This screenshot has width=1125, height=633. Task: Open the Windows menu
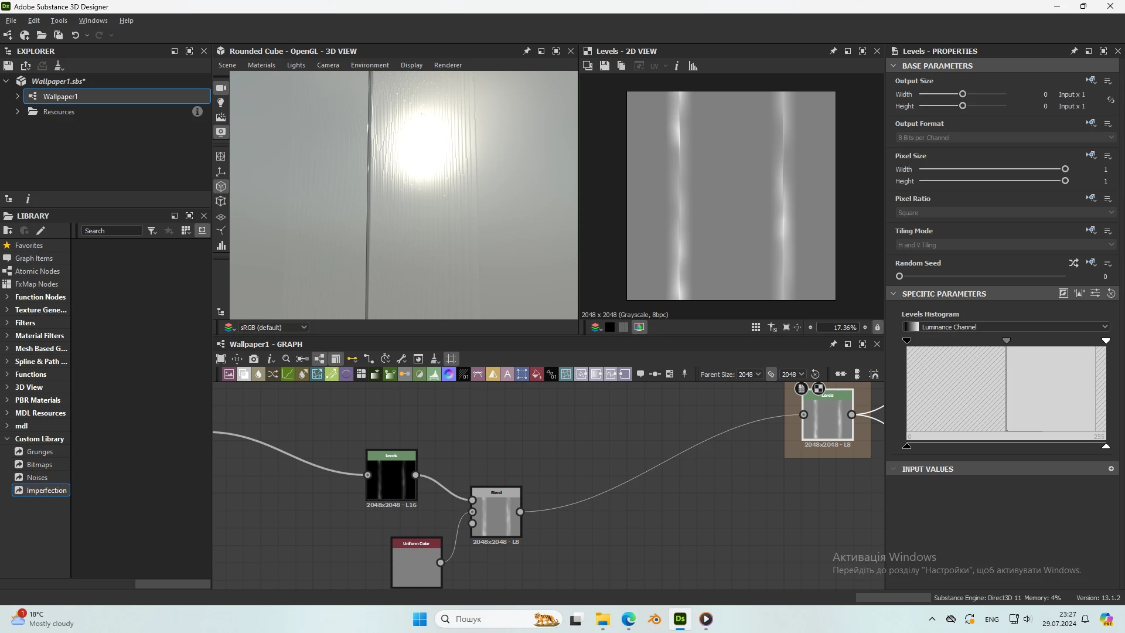tap(93, 21)
